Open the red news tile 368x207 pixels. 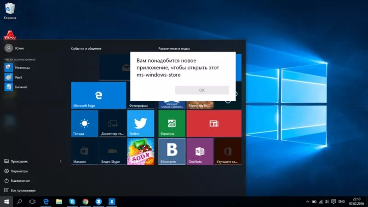[214, 123]
